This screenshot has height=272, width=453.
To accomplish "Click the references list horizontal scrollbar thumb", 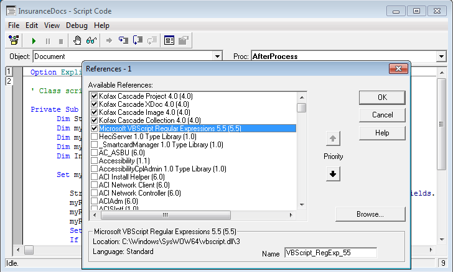I will pyautogui.click(x=166, y=215).
